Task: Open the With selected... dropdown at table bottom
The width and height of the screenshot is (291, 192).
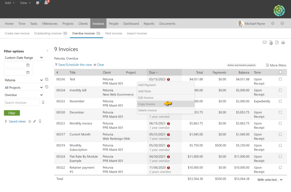Action: click(270, 179)
